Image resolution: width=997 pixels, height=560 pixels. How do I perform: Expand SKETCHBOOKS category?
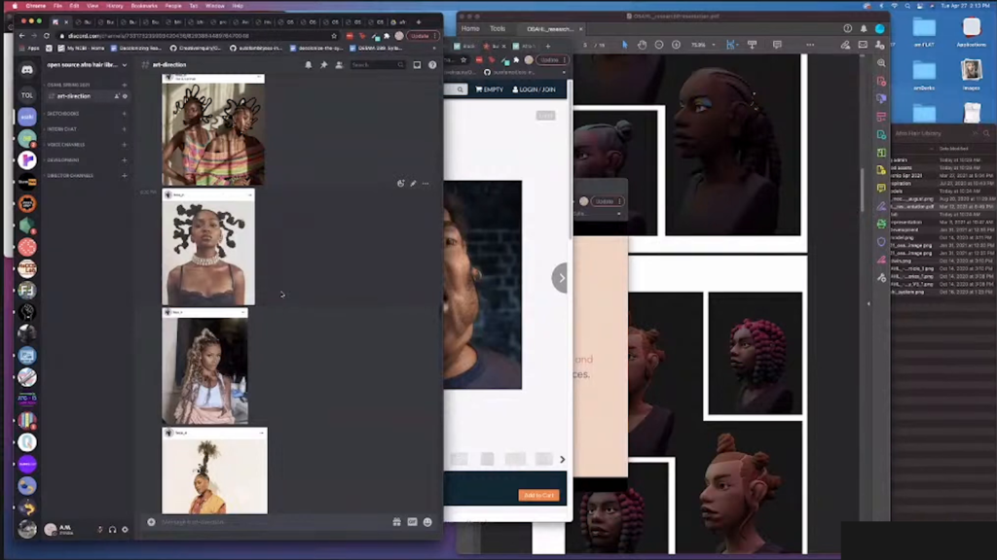pyautogui.click(x=62, y=114)
